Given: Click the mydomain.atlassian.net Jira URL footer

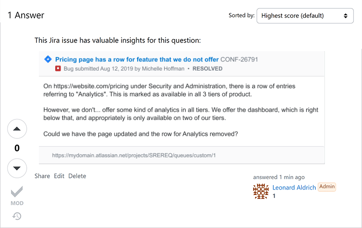Looking at the screenshot, I should [134, 155].
